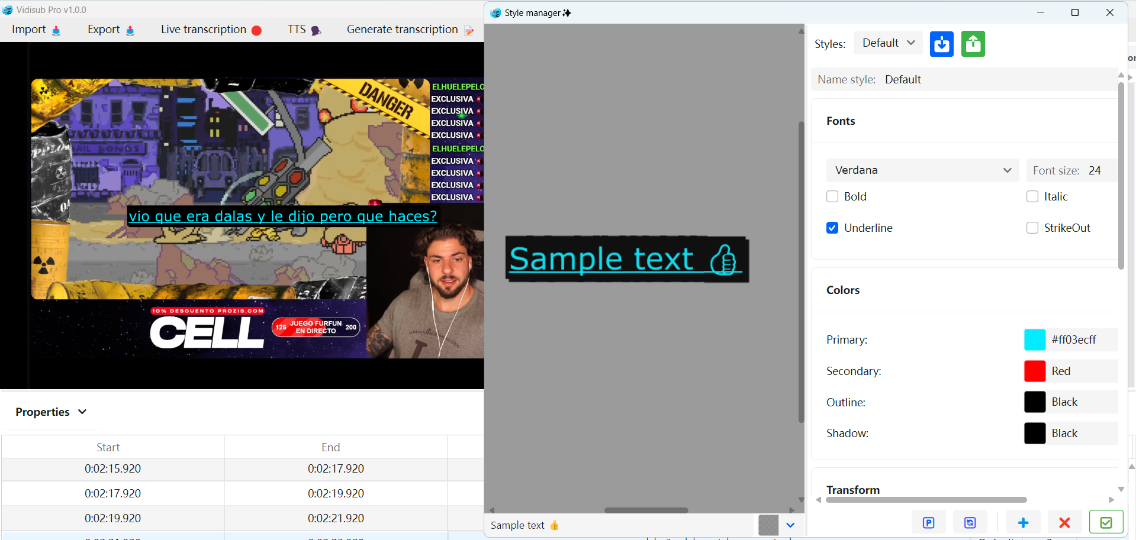
Task: Click the blue P icon button
Action: (x=928, y=523)
